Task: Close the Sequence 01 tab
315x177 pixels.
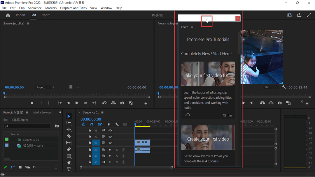Action: [80, 112]
